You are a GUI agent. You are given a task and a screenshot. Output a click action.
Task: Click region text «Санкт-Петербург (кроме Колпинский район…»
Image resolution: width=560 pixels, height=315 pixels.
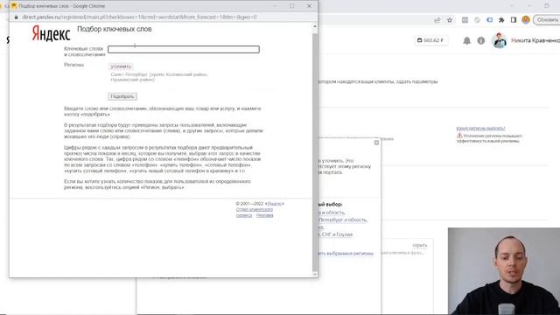[159, 77]
